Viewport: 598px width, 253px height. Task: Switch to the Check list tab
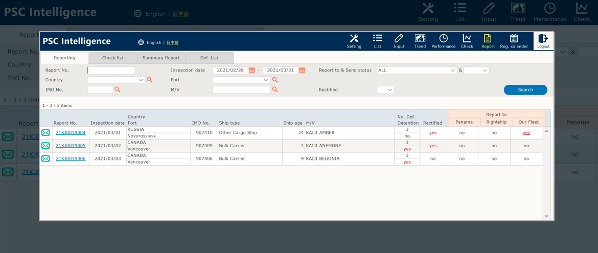click(x=112, y=58)
